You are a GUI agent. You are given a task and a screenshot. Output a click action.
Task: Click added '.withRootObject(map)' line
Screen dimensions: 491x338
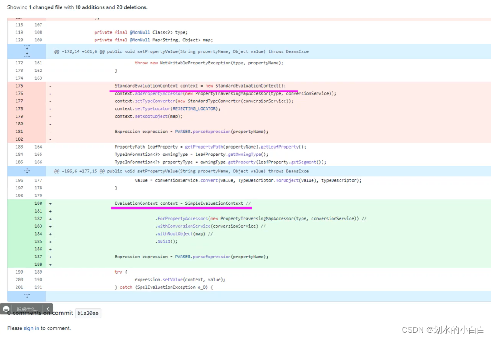184,233
